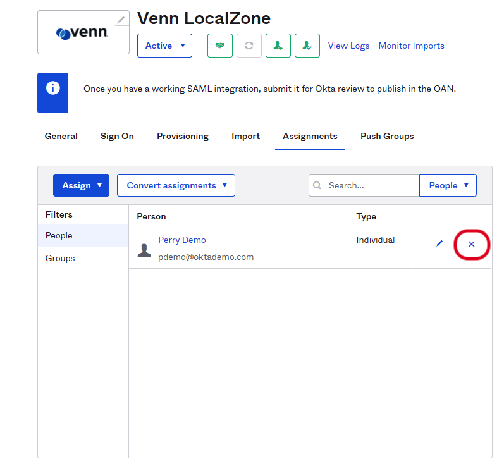
Task: Select the People filter
Action: [83, 235]
